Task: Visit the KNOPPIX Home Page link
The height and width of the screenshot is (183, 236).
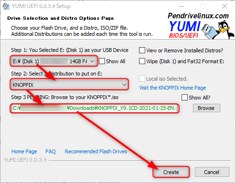Action: (173, 88)
